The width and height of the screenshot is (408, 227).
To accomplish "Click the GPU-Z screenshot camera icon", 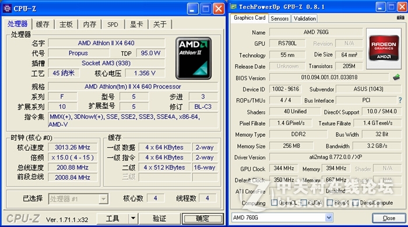I will pyautogui.click(x=400, y=17).
